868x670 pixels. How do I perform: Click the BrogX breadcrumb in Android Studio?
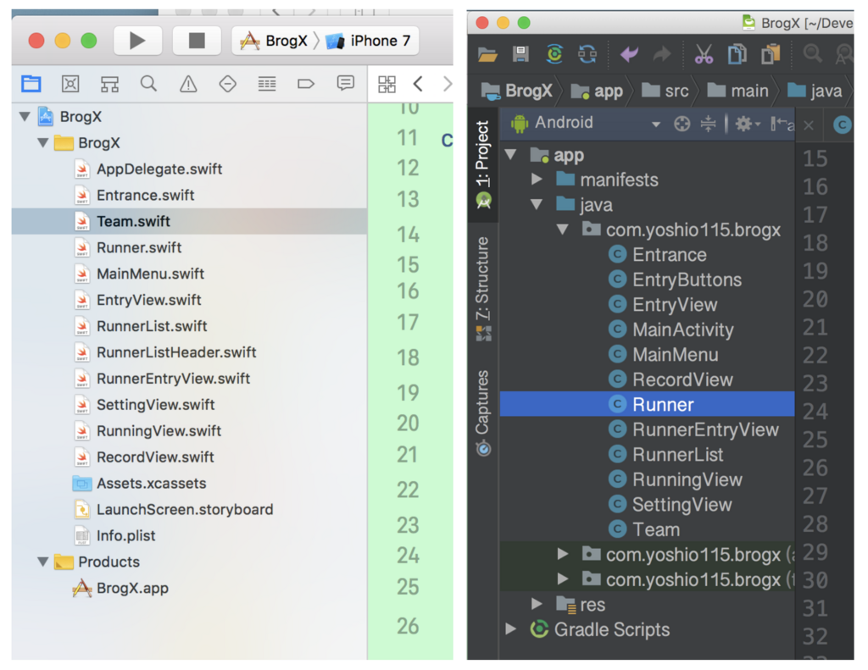pyautogui.click(x=517, y=91)
